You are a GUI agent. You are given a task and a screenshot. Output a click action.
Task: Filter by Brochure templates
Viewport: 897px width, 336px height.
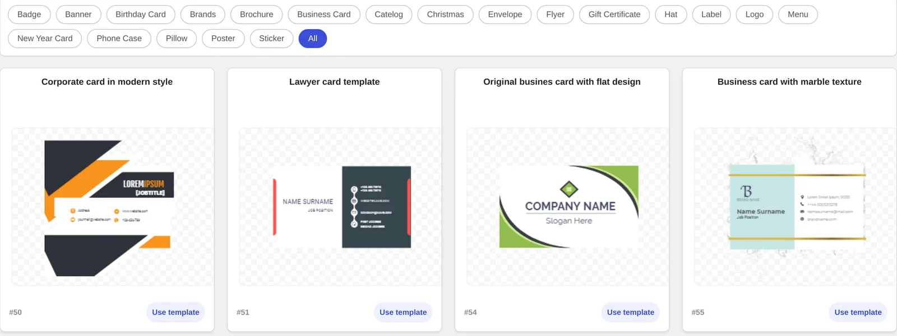point(257,15)
